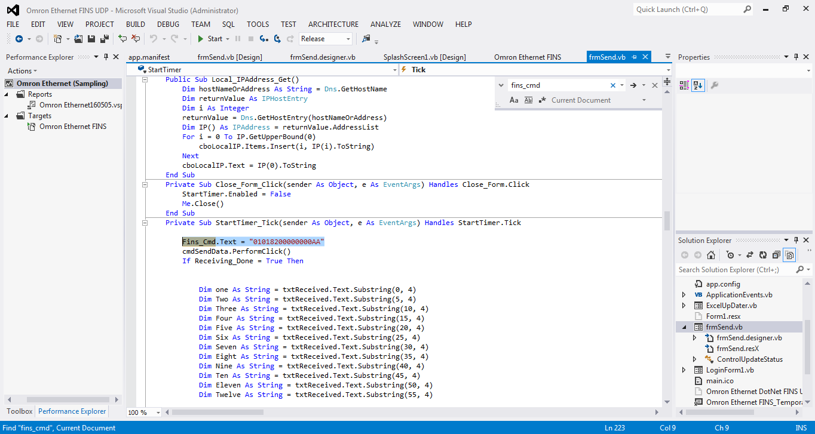Toggle Match whole word in the find box
Viewport: 815px width, 434px height.
click(528, 100)
